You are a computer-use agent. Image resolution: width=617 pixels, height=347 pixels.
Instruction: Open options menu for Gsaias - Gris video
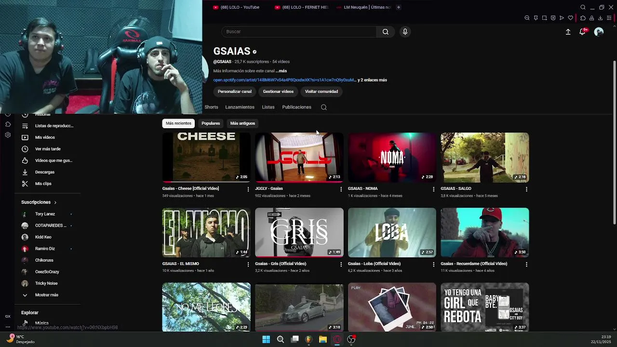click(x=341, y=265)
